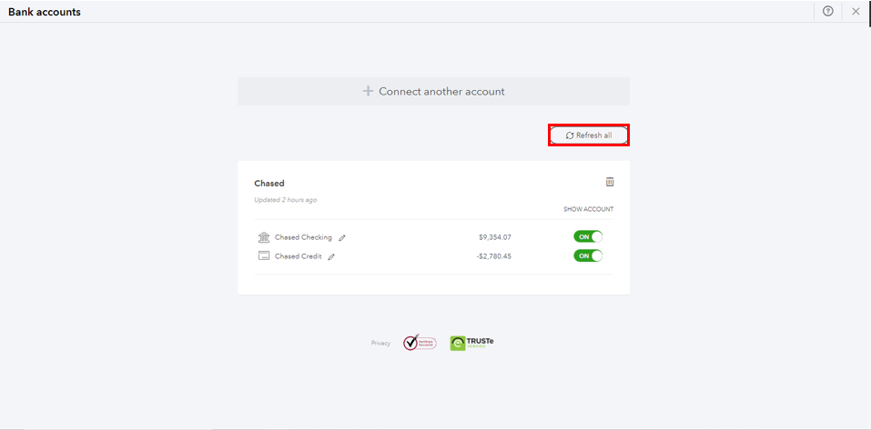Screen dimensions: 871x430
Task: Click Connect another account
Action: tap(433, 91)
